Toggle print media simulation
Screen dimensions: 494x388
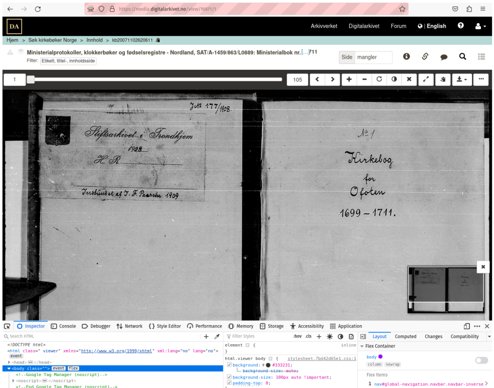click(x=351, y=337)
